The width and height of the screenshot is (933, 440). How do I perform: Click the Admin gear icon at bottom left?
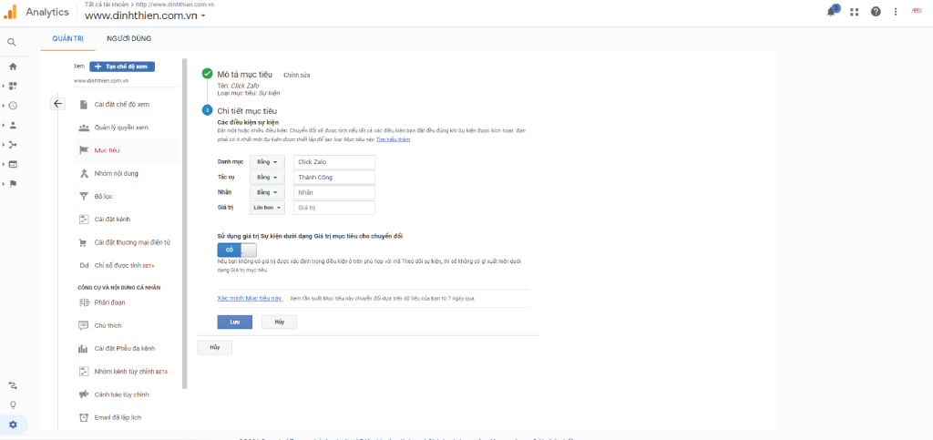tap(13, 425)
